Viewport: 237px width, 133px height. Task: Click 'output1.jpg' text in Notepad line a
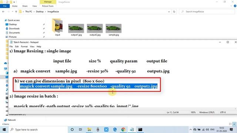click(158, 71)
